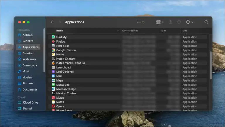Open the list view options selector
Viewport: 225px width, 127px height.
pos(141,22)
